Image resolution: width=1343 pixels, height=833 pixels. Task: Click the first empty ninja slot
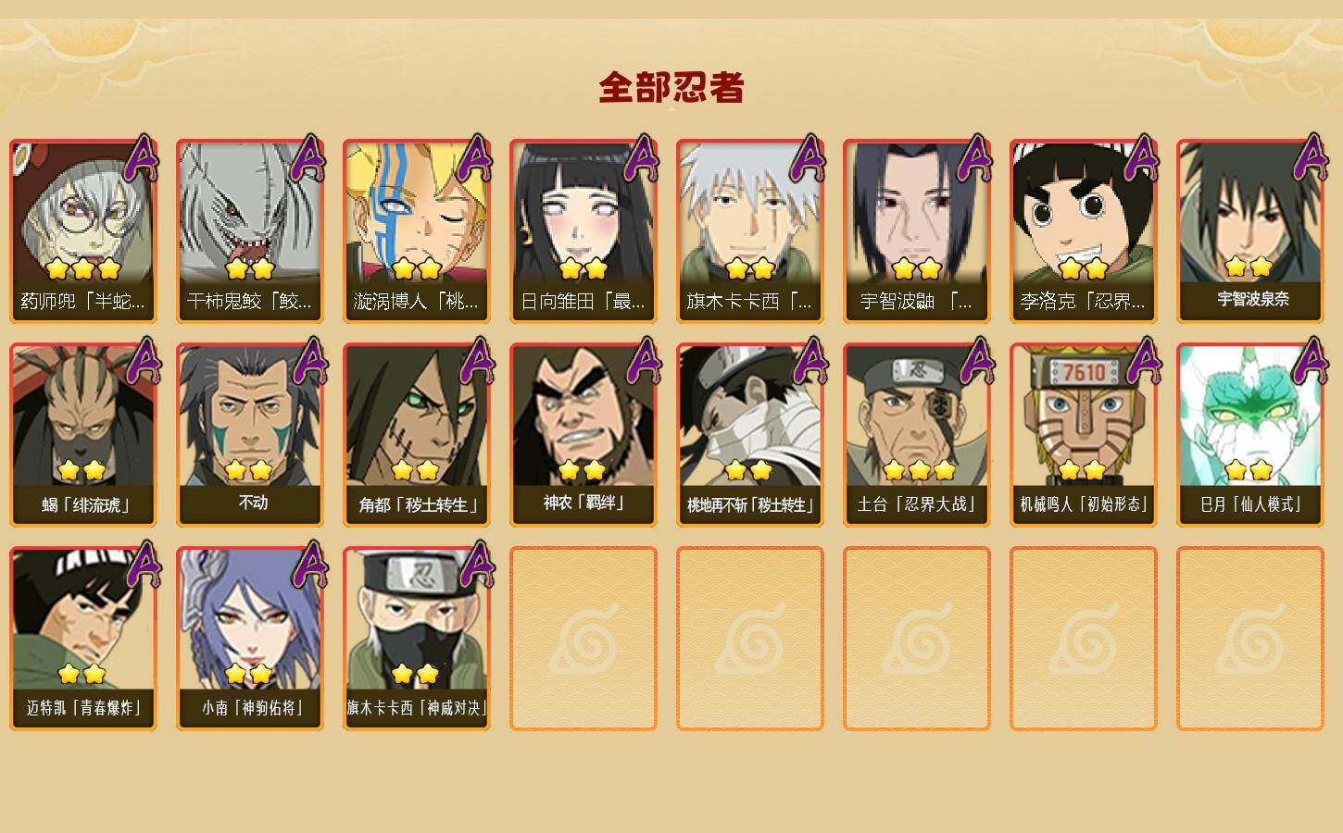point(584,639)
